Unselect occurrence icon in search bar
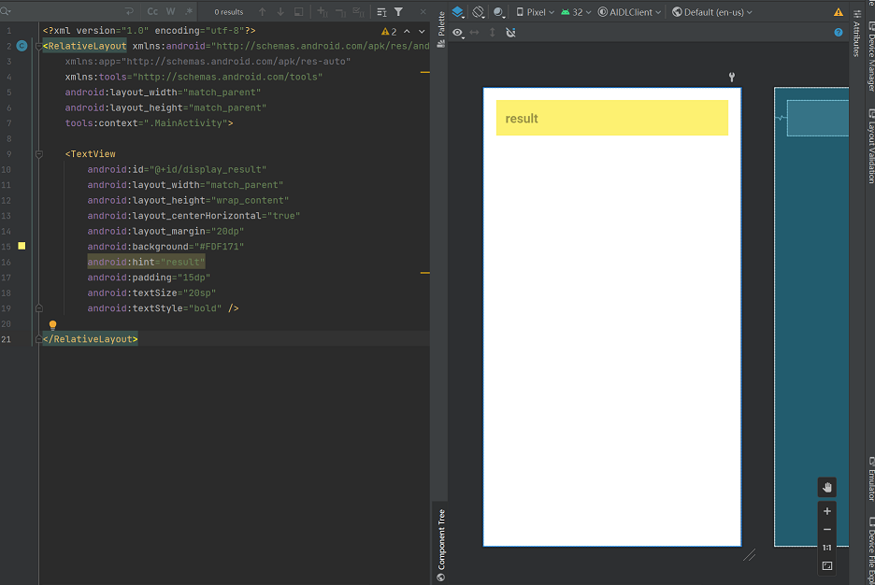 (x=340, y=12)
